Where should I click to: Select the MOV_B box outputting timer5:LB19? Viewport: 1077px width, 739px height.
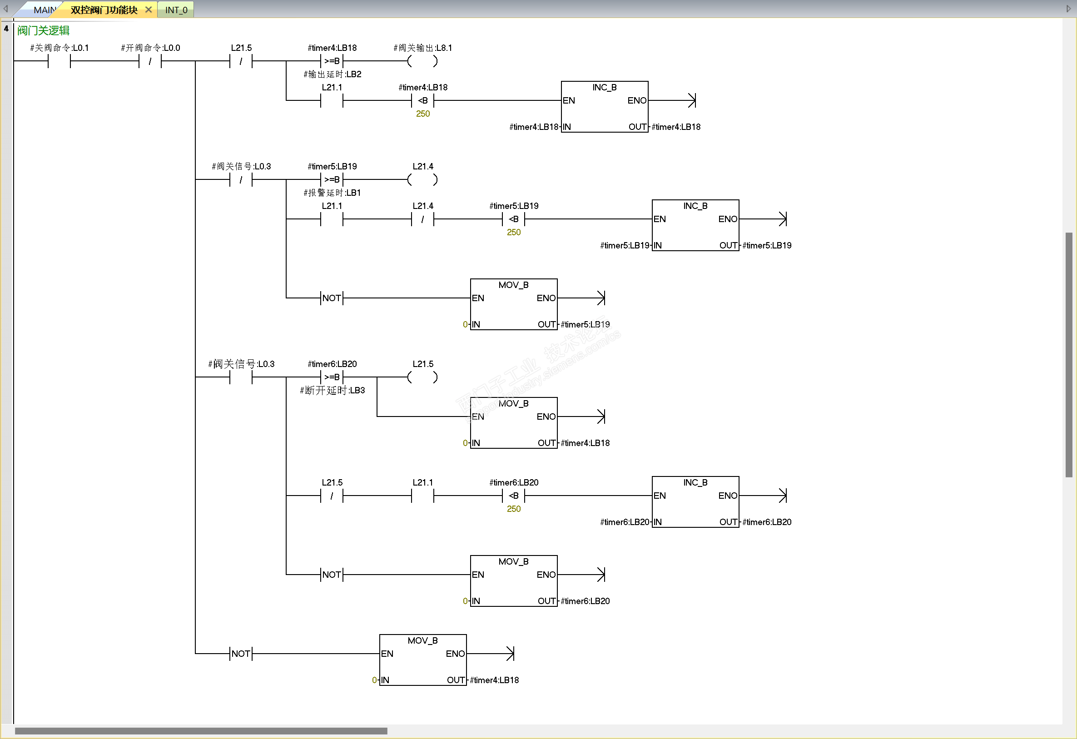coord(513,304)
